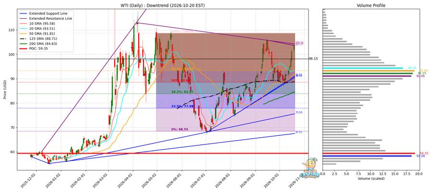Click the date tick '2026-07-01'
The height and width of the screenshot is (192, 432).
coord(199,180)
